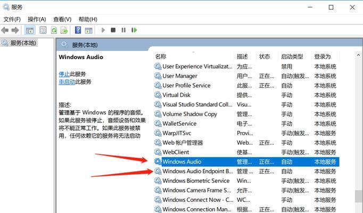The width and height of the screenshot is (363, 213).
Task: Open the 操作(A) menu
Action: click(37, 19)
